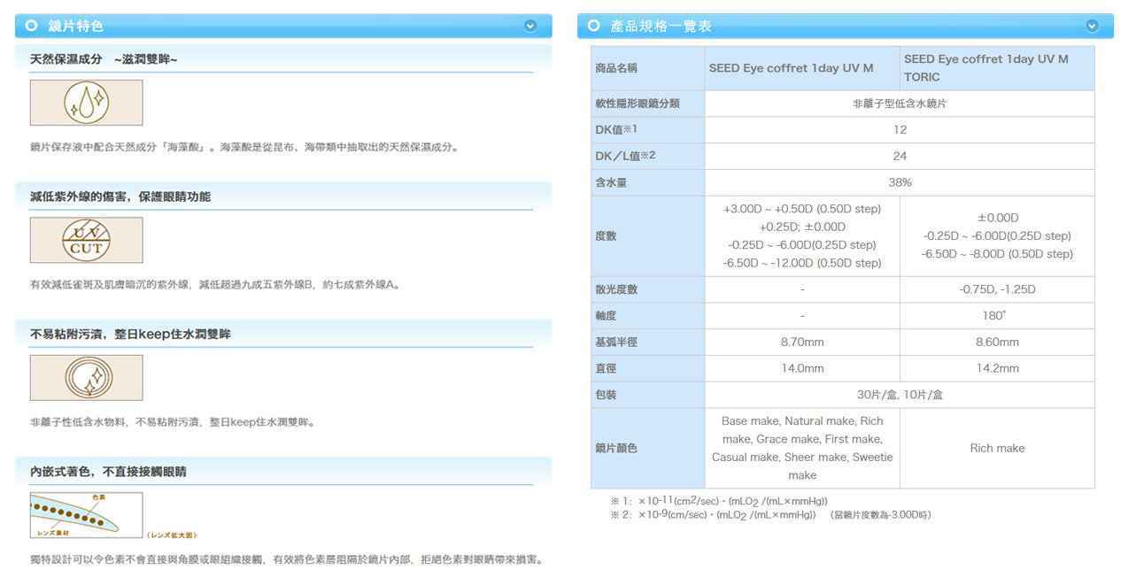Click the 8.70mm base curve cell
This screenshot has height=585, width=1128.
pos(802,342)
